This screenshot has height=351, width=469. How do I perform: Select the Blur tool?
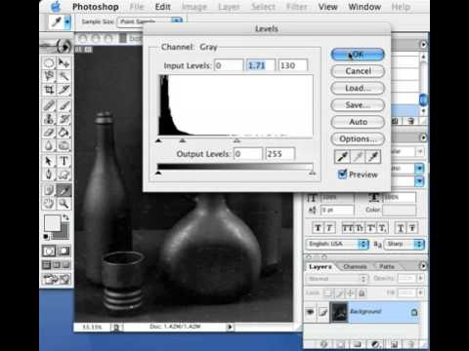click(x=49, y=145)
